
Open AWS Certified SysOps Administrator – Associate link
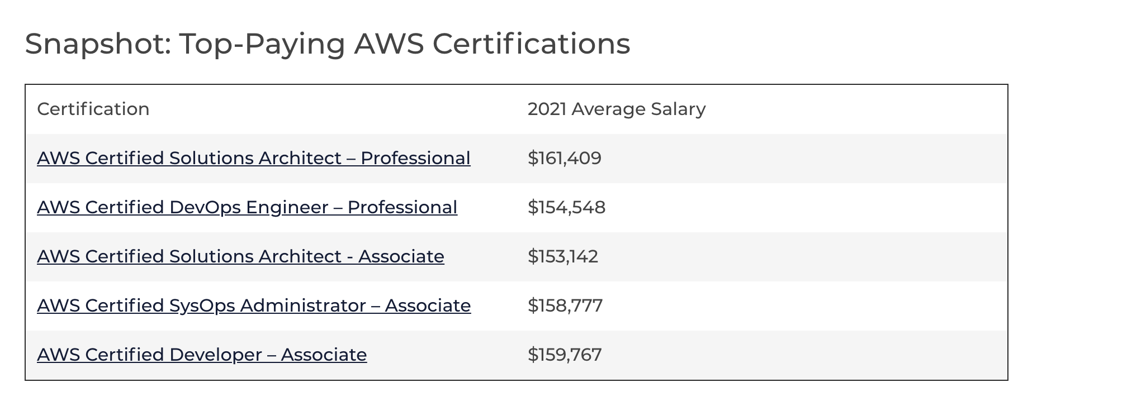pos(254,305)
